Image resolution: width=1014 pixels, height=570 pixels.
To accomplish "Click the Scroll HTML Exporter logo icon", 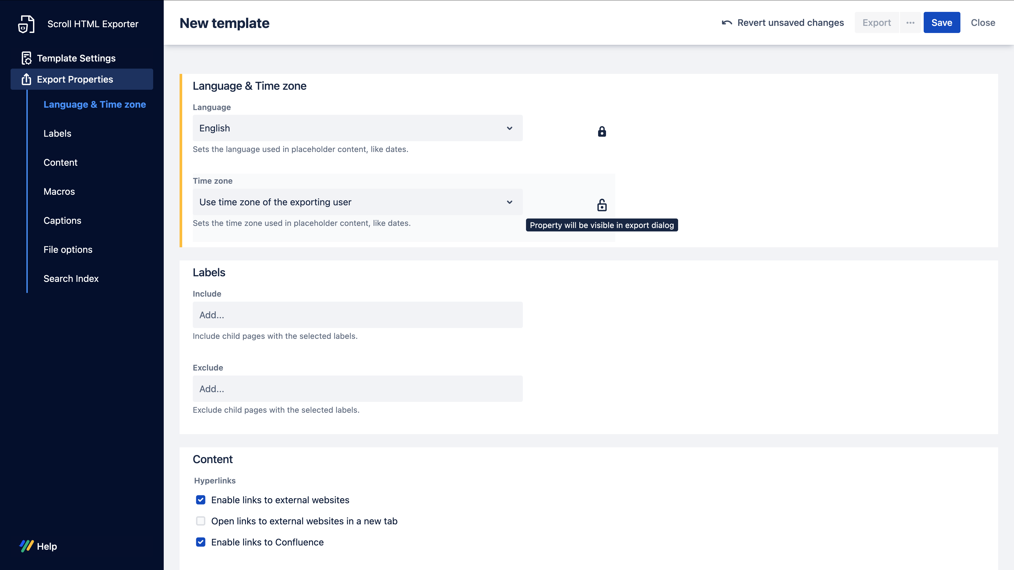I will point(26,24).
